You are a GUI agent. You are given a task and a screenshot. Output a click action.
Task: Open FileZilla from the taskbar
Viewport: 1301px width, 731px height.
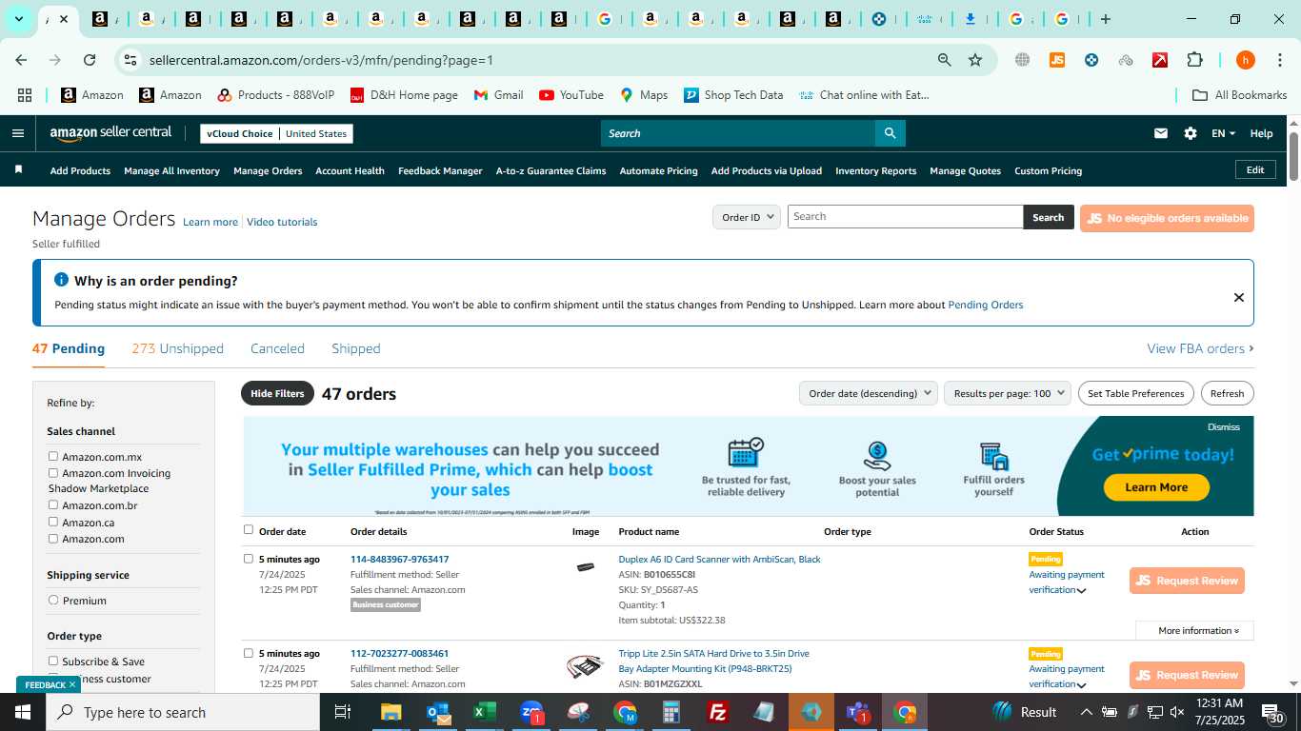point(718,712)
